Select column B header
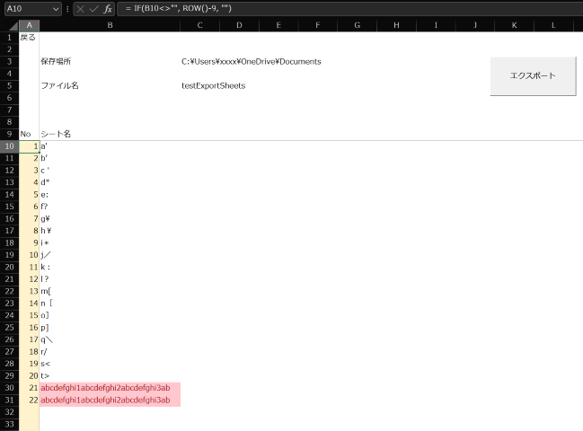Image resolution: width=583 pixels, height=431 pixels. (x=110, y=26)
